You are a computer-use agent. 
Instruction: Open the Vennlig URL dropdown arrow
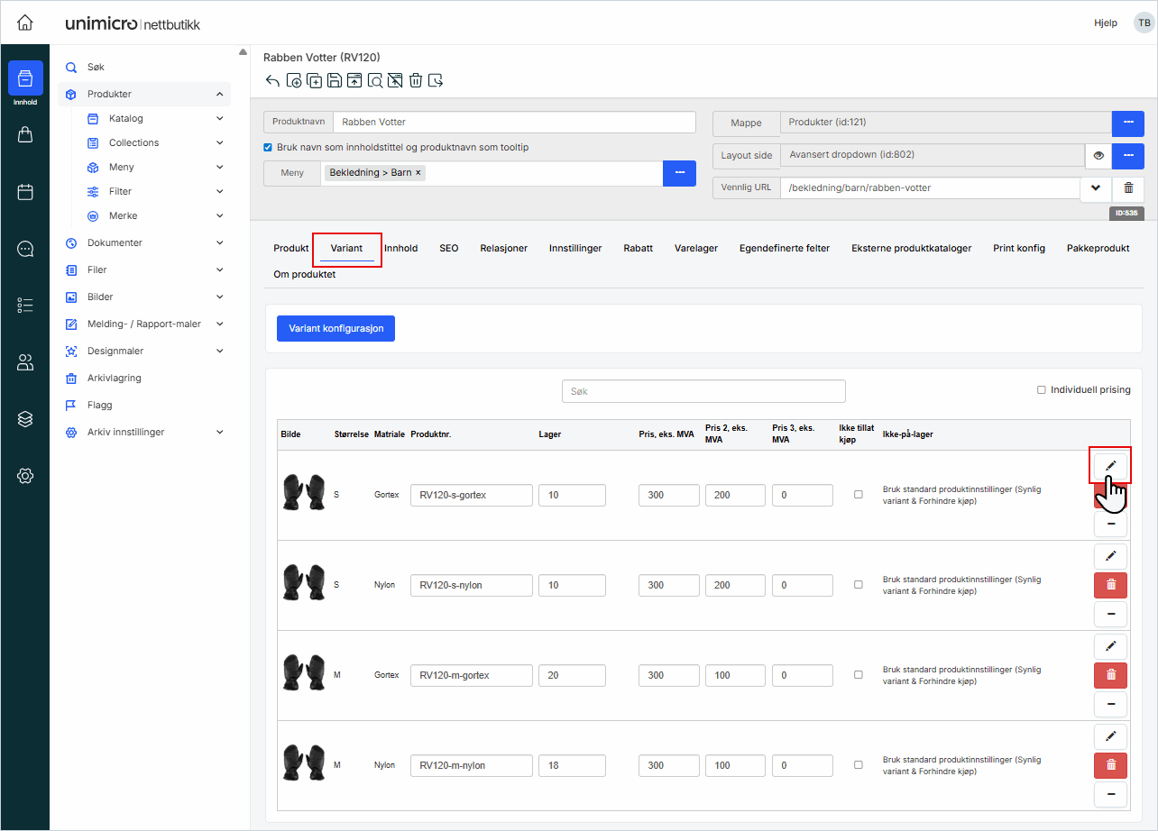[1096, 187]
